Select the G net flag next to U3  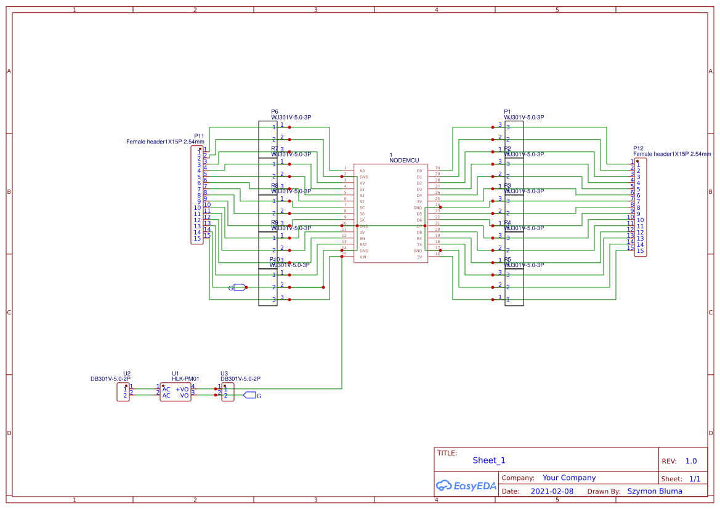tap(252, 395)
